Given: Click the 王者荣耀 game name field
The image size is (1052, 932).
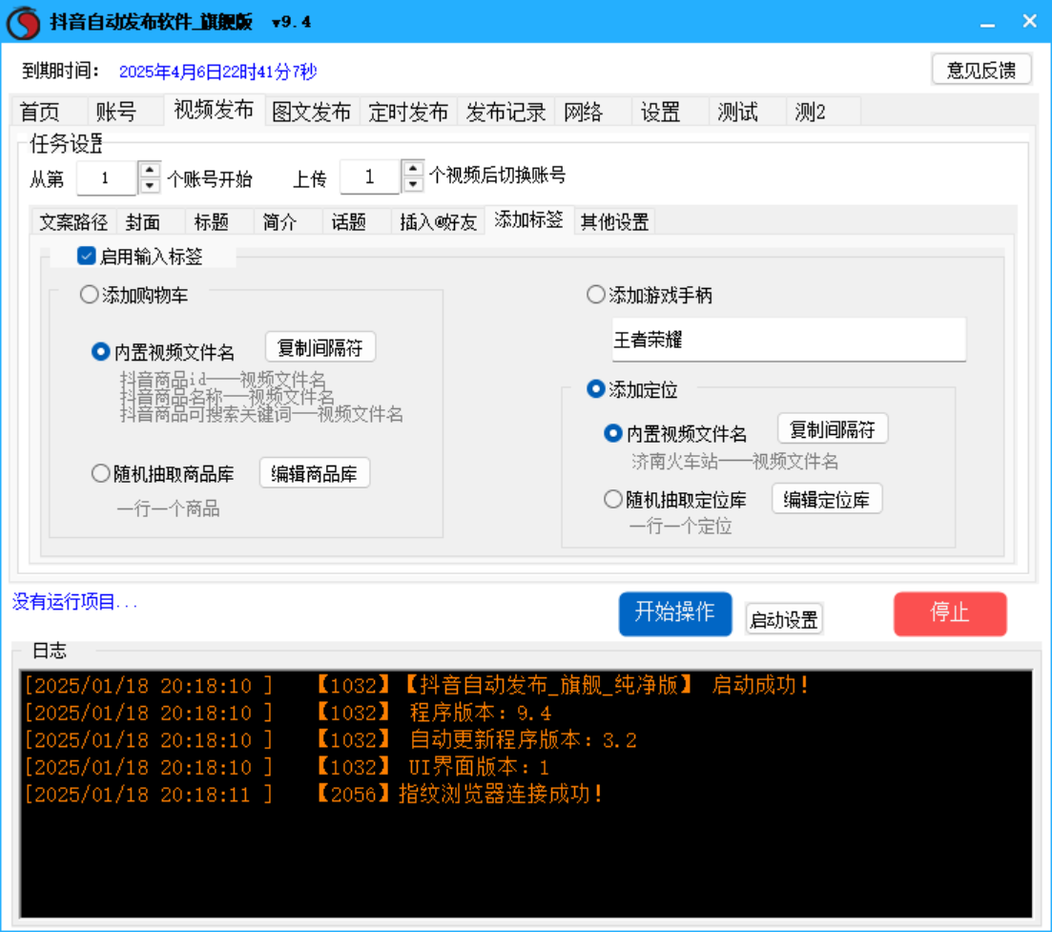Looking at the screenshot, I should [x=789, y=340].
